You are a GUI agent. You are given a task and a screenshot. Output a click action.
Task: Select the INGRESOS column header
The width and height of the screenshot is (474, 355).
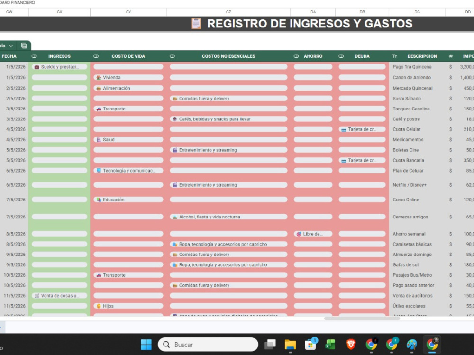(59, 56)
